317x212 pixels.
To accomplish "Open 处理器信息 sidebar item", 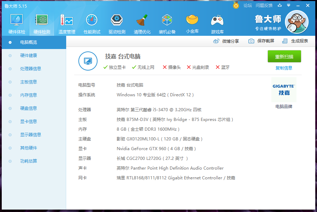I will point(34,69).
